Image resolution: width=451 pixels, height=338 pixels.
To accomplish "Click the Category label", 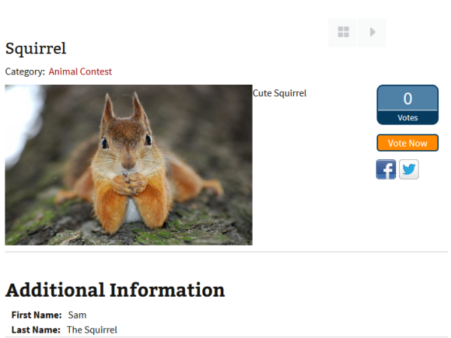I will 25,71.
